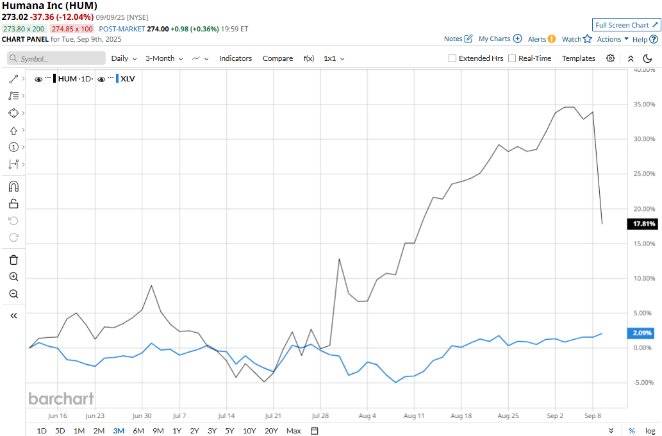Toggle XLV series visibility eye
The height and width of the screenshot is (436, 662).
point(101,79)
